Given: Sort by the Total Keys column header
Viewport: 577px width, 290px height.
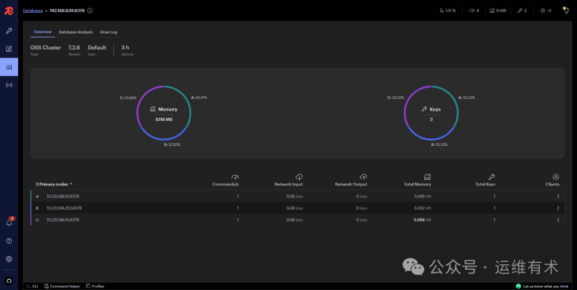Looking at the screenshot, I should click(x=485, y=184).
